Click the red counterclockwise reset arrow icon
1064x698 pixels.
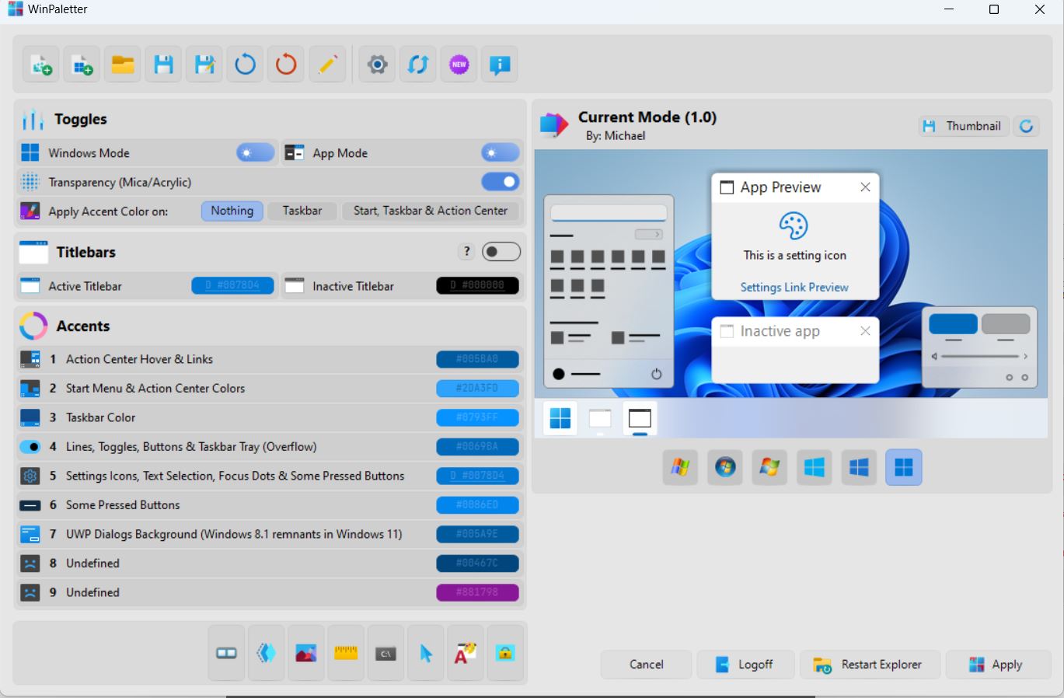tap(286, 65)
